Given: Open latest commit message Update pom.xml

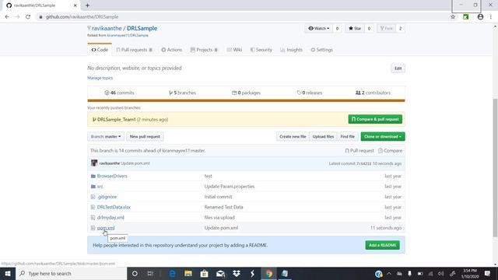Looking at the screenshot, I should [135, 163].
